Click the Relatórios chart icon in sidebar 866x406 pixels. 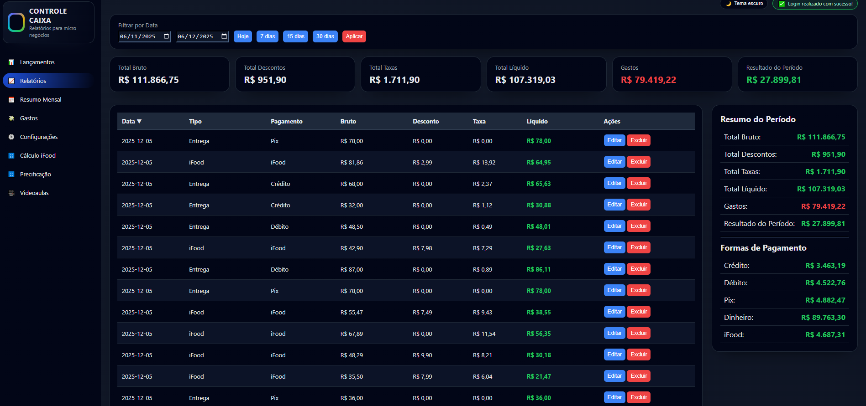point(11,81)
